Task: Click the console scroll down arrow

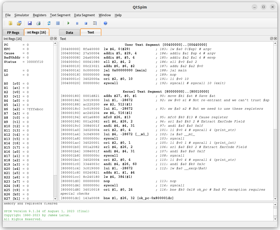Action: click(275, 219)
